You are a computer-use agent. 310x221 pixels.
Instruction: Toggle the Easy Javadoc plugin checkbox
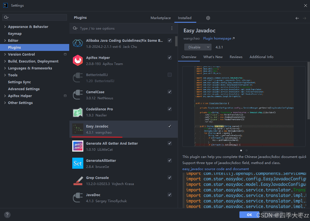(170, 126)
